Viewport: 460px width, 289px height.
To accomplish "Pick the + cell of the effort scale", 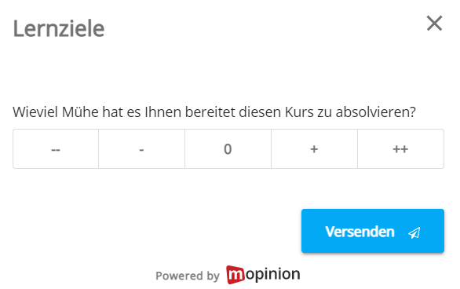I will [314, 148].
